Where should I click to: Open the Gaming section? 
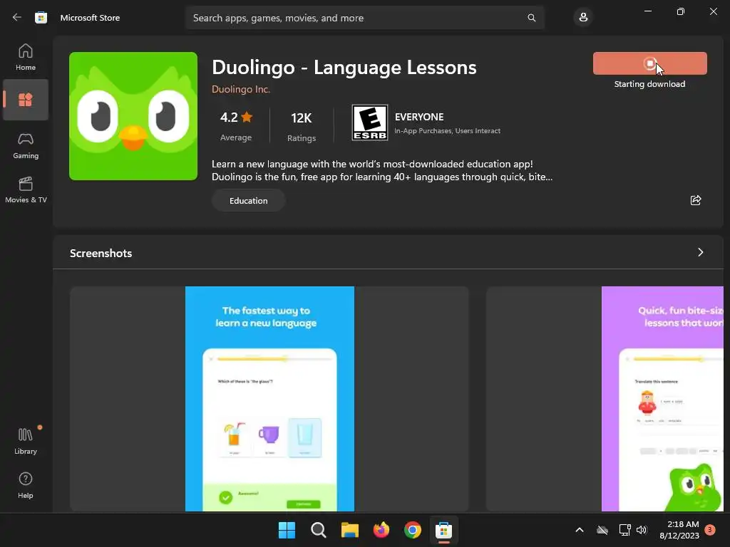pyautogui.click(x=26, y=145)
